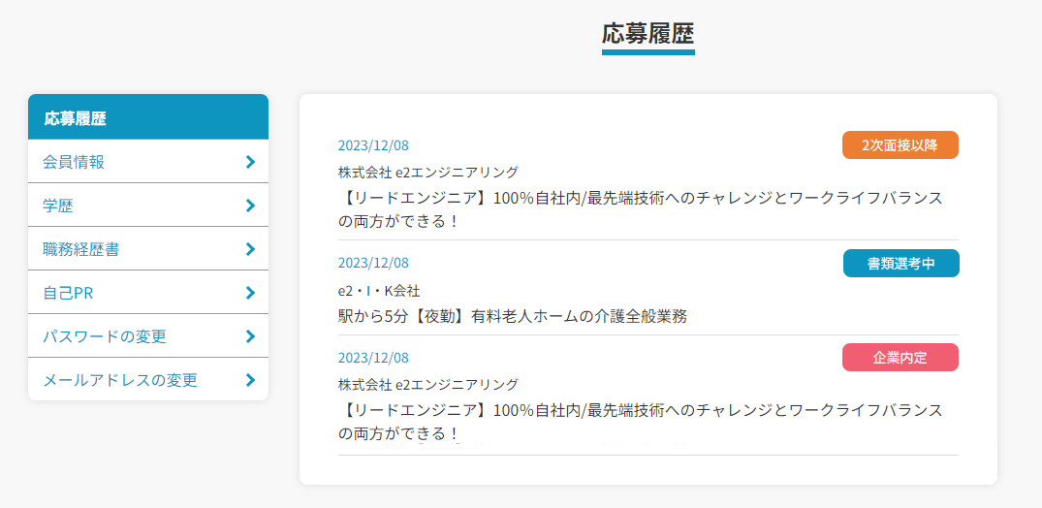Choose パスワードの変更 from the sidebar

tap(148, 335)
